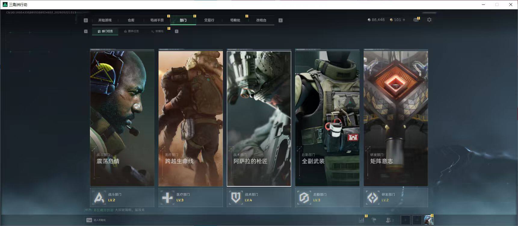Switch to the 仓库 tab

(x=131, y=20)
